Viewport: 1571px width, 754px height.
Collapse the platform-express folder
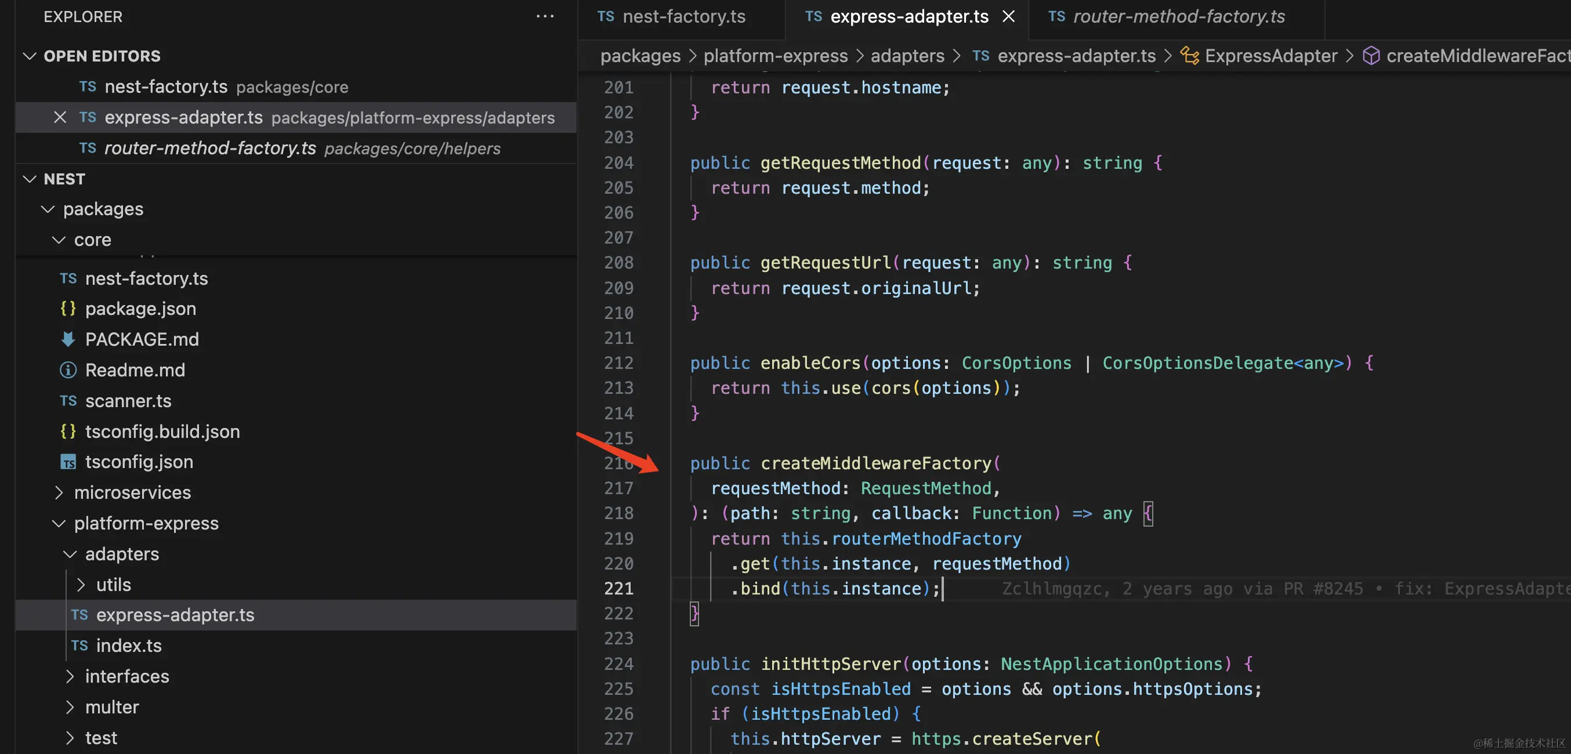(59, 524)
